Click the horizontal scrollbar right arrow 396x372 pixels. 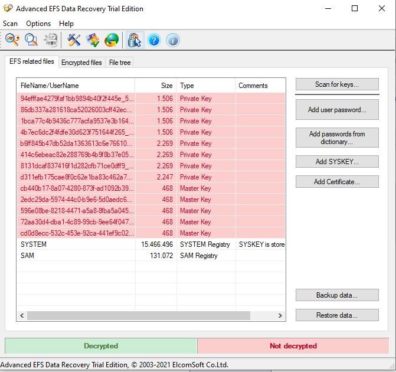(x=280, y=315)
